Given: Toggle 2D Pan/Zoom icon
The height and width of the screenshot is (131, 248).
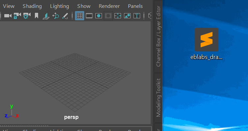Looking at the screenshot, I should click(56, 16).
